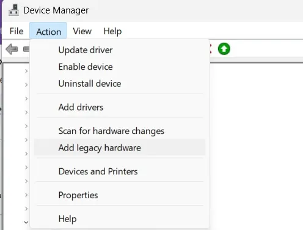Click the green update driver toolbar icon
Viewport: 303px width, 230px height.
(224, 49)
